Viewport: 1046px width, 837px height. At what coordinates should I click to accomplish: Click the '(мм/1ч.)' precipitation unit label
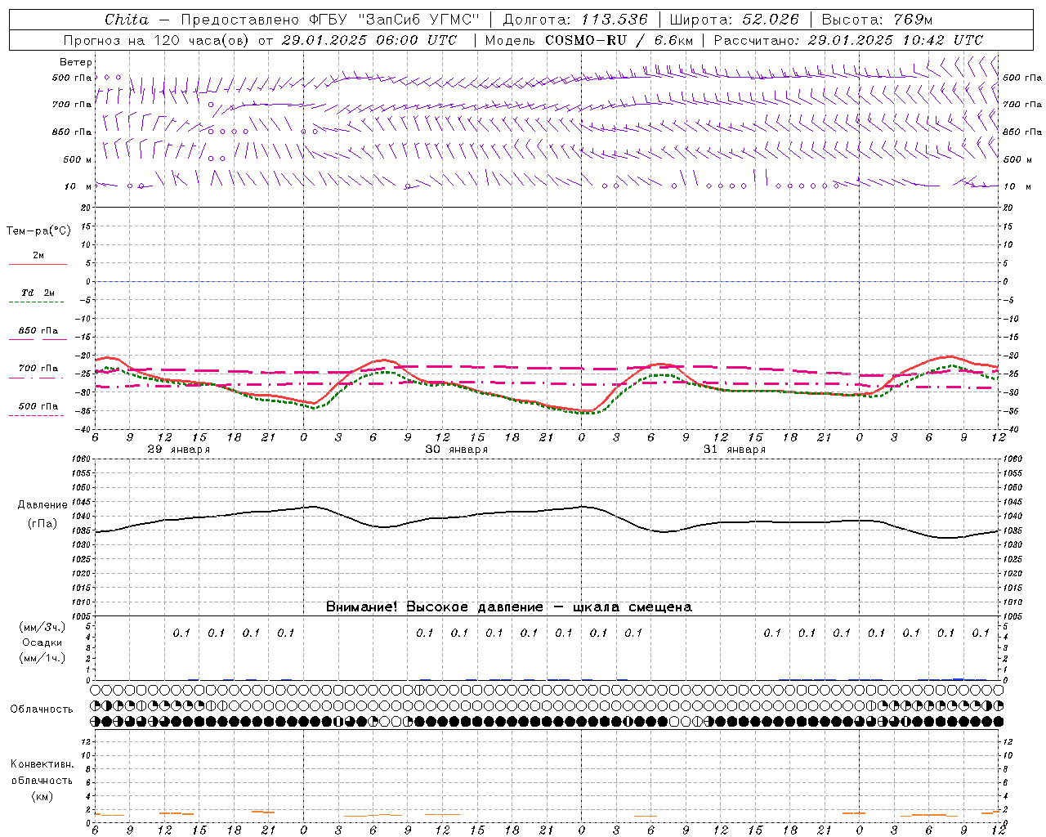pyautogui.click(x=42, y=658)
